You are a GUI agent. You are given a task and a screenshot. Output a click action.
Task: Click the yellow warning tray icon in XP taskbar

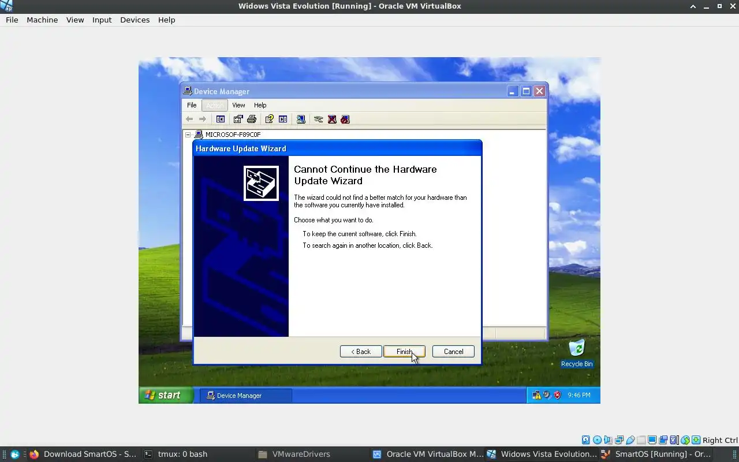coord(536,395)
